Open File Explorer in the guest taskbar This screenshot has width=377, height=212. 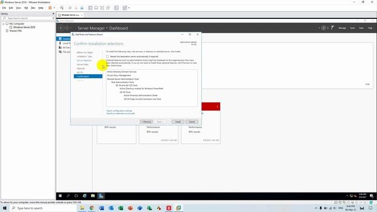pyautogui.click(x=93, y=196)
